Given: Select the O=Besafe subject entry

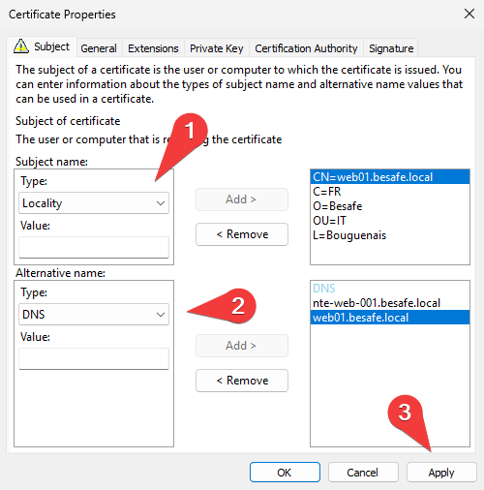Looking at the screenshot, I should tap(390, 206).
